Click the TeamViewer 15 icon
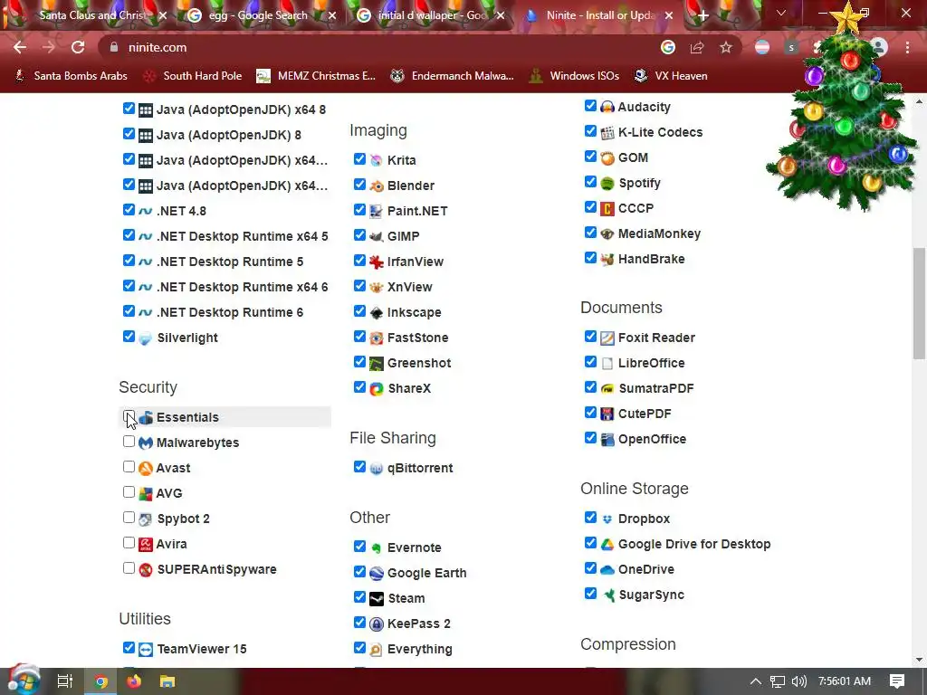Viewport: 927px width, 695px height. click(x=146, y=650)
